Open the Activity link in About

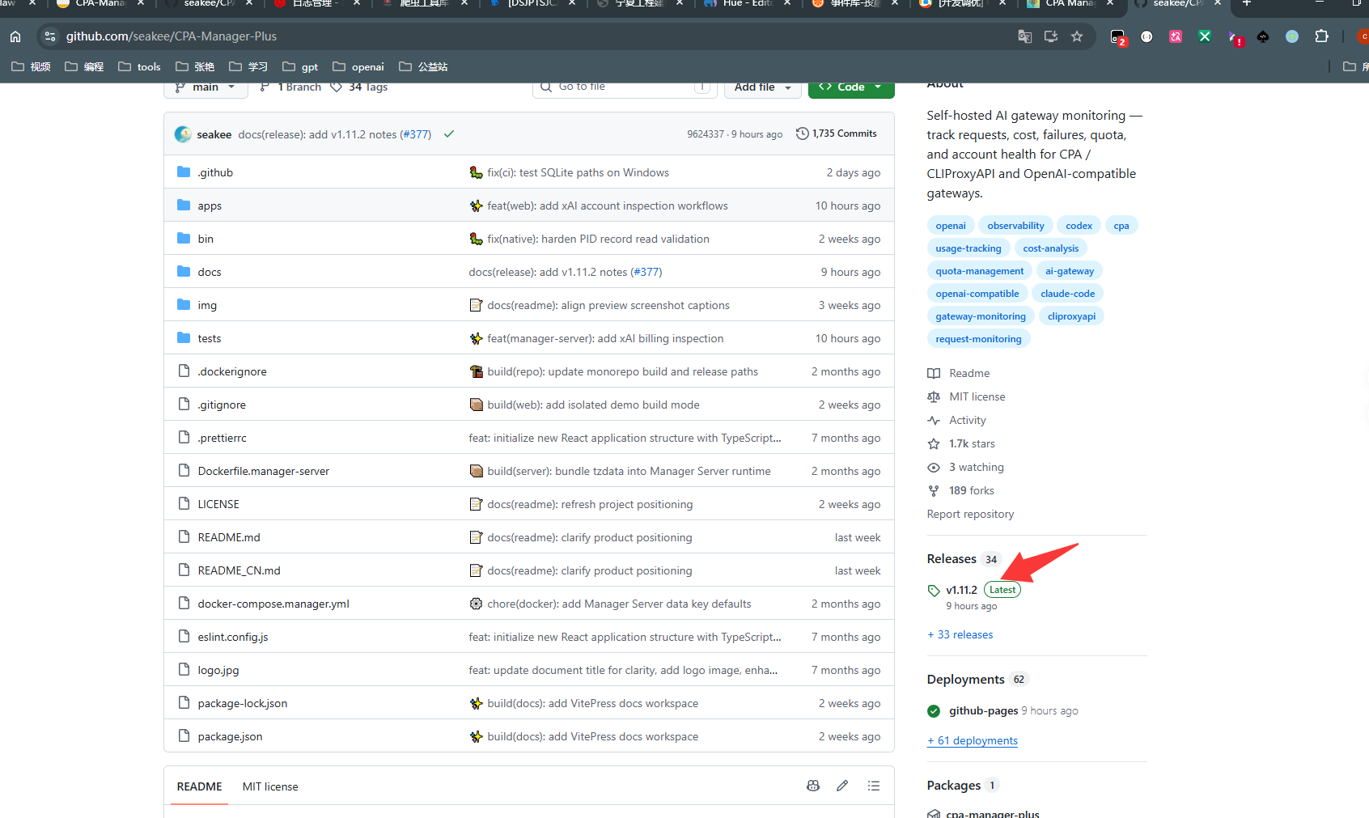tap(967, 421)
